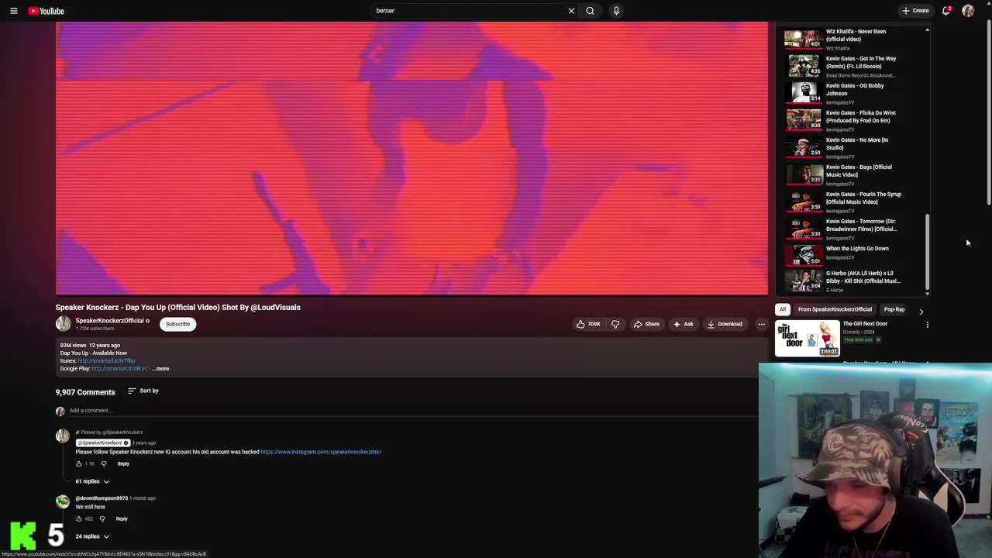Like the 'We still here' comment
992x558 pixels.
point(78,518)
